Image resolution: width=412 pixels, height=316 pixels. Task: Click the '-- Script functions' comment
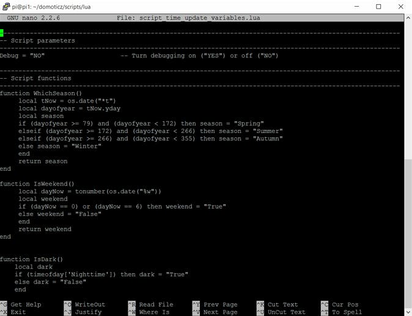click(35, 78)
